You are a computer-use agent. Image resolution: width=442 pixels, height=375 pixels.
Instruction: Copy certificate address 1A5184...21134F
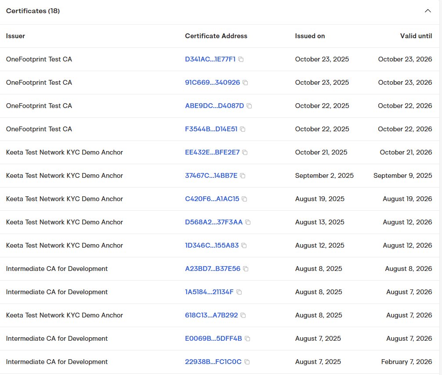pos(239,292)
